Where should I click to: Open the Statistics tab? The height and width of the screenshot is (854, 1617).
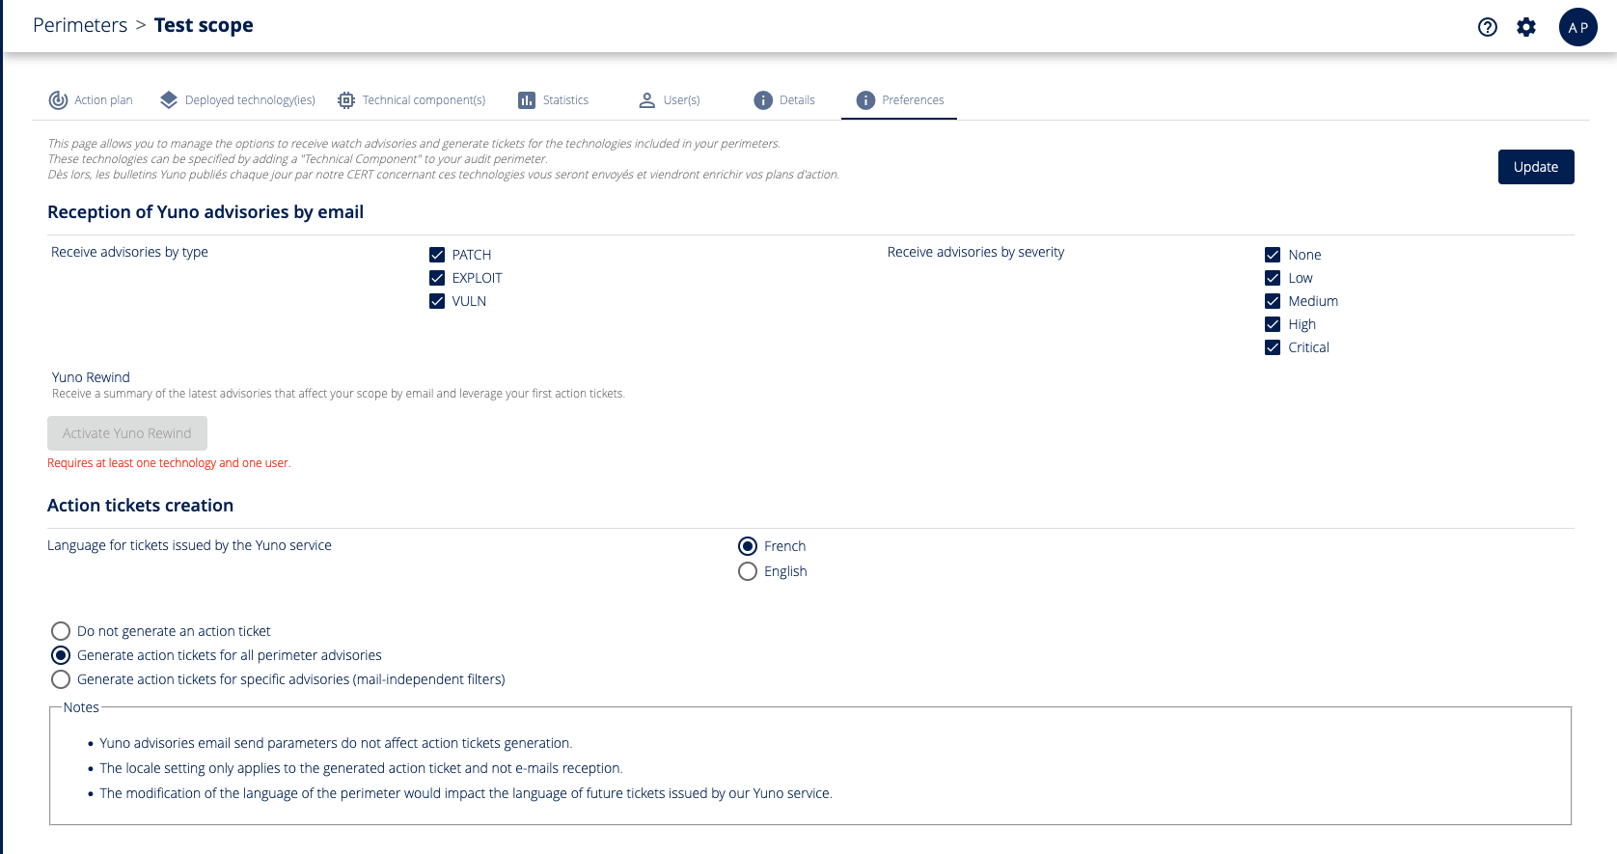click(565, 100)
